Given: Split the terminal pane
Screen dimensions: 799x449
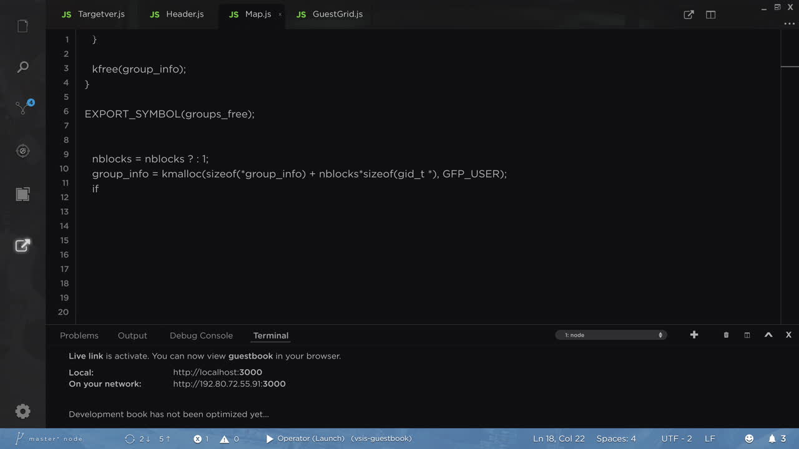Looking at the screenshot, I should pos(747,335).
